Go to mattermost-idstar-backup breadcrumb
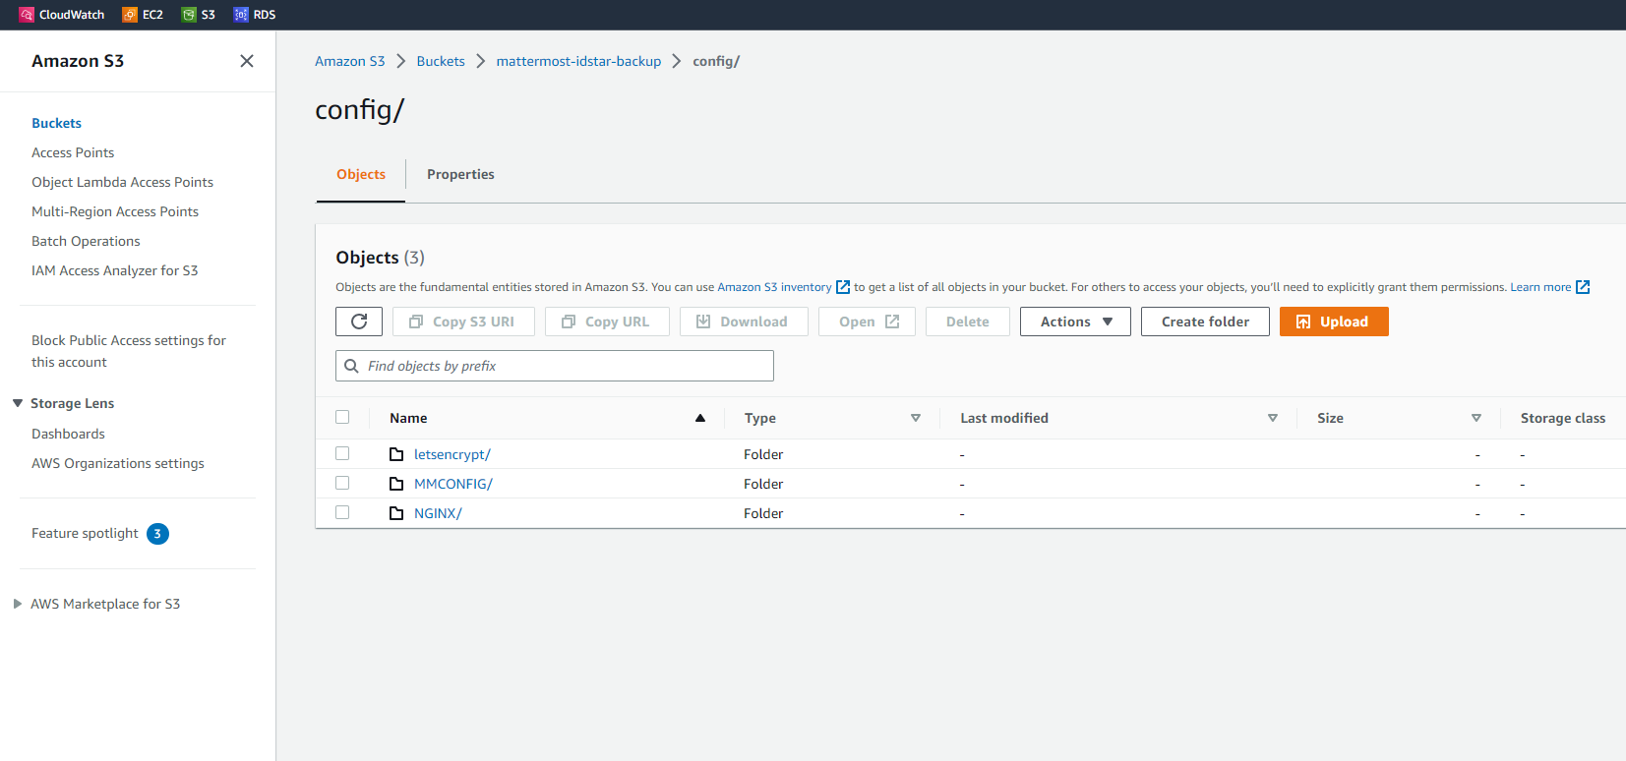 tap(578, 61)
